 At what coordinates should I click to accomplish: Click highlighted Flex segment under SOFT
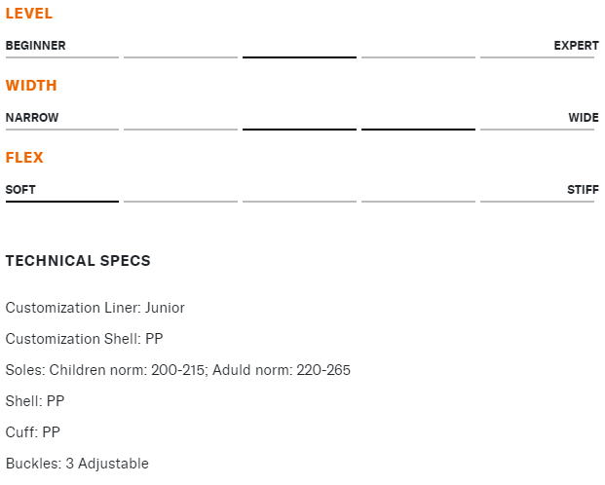click(x=62, y=202)
